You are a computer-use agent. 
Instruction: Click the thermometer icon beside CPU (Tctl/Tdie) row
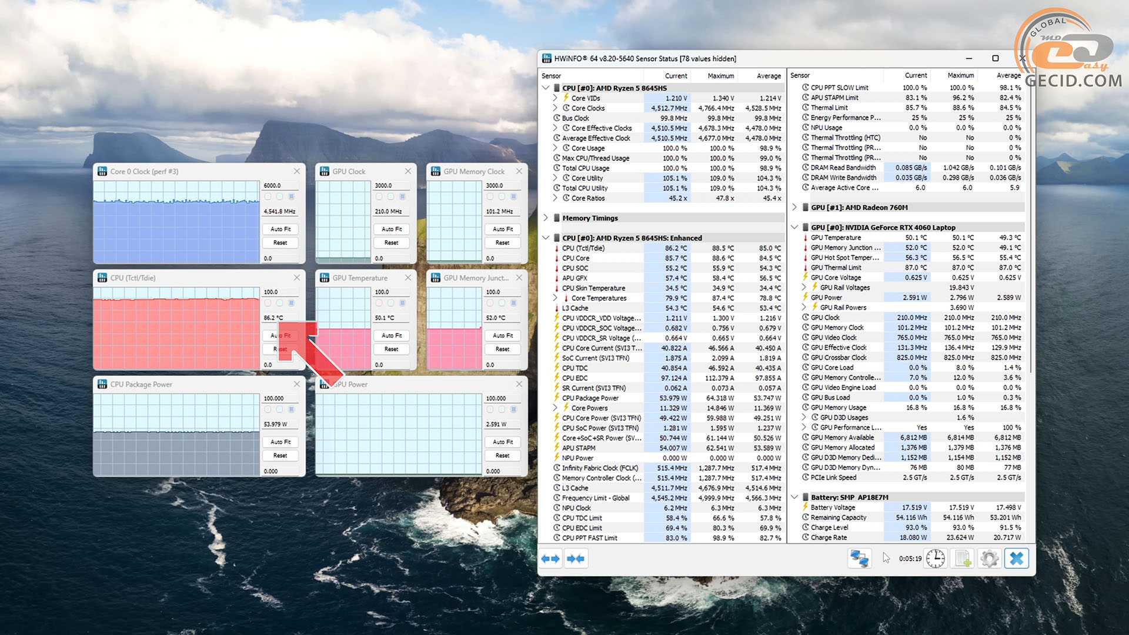pos(556,248)
